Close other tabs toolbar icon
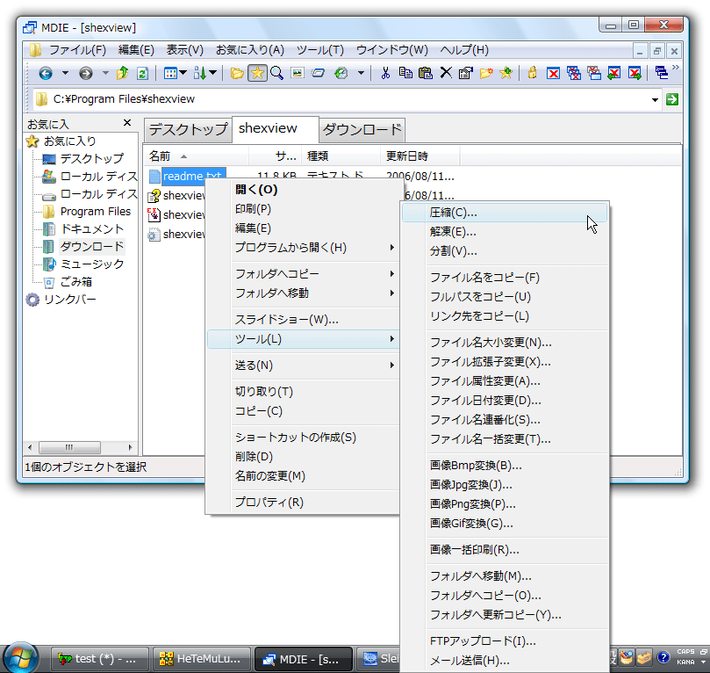710x673 pixels. [574, 73]
